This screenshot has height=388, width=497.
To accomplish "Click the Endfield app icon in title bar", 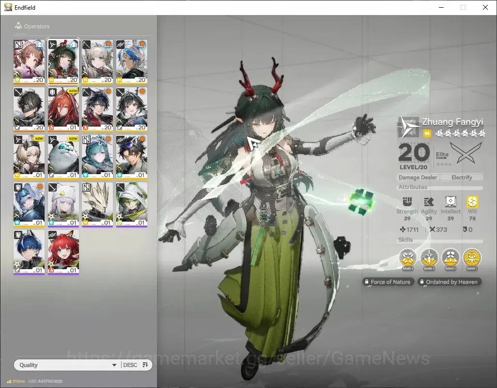I will [8, 7].
